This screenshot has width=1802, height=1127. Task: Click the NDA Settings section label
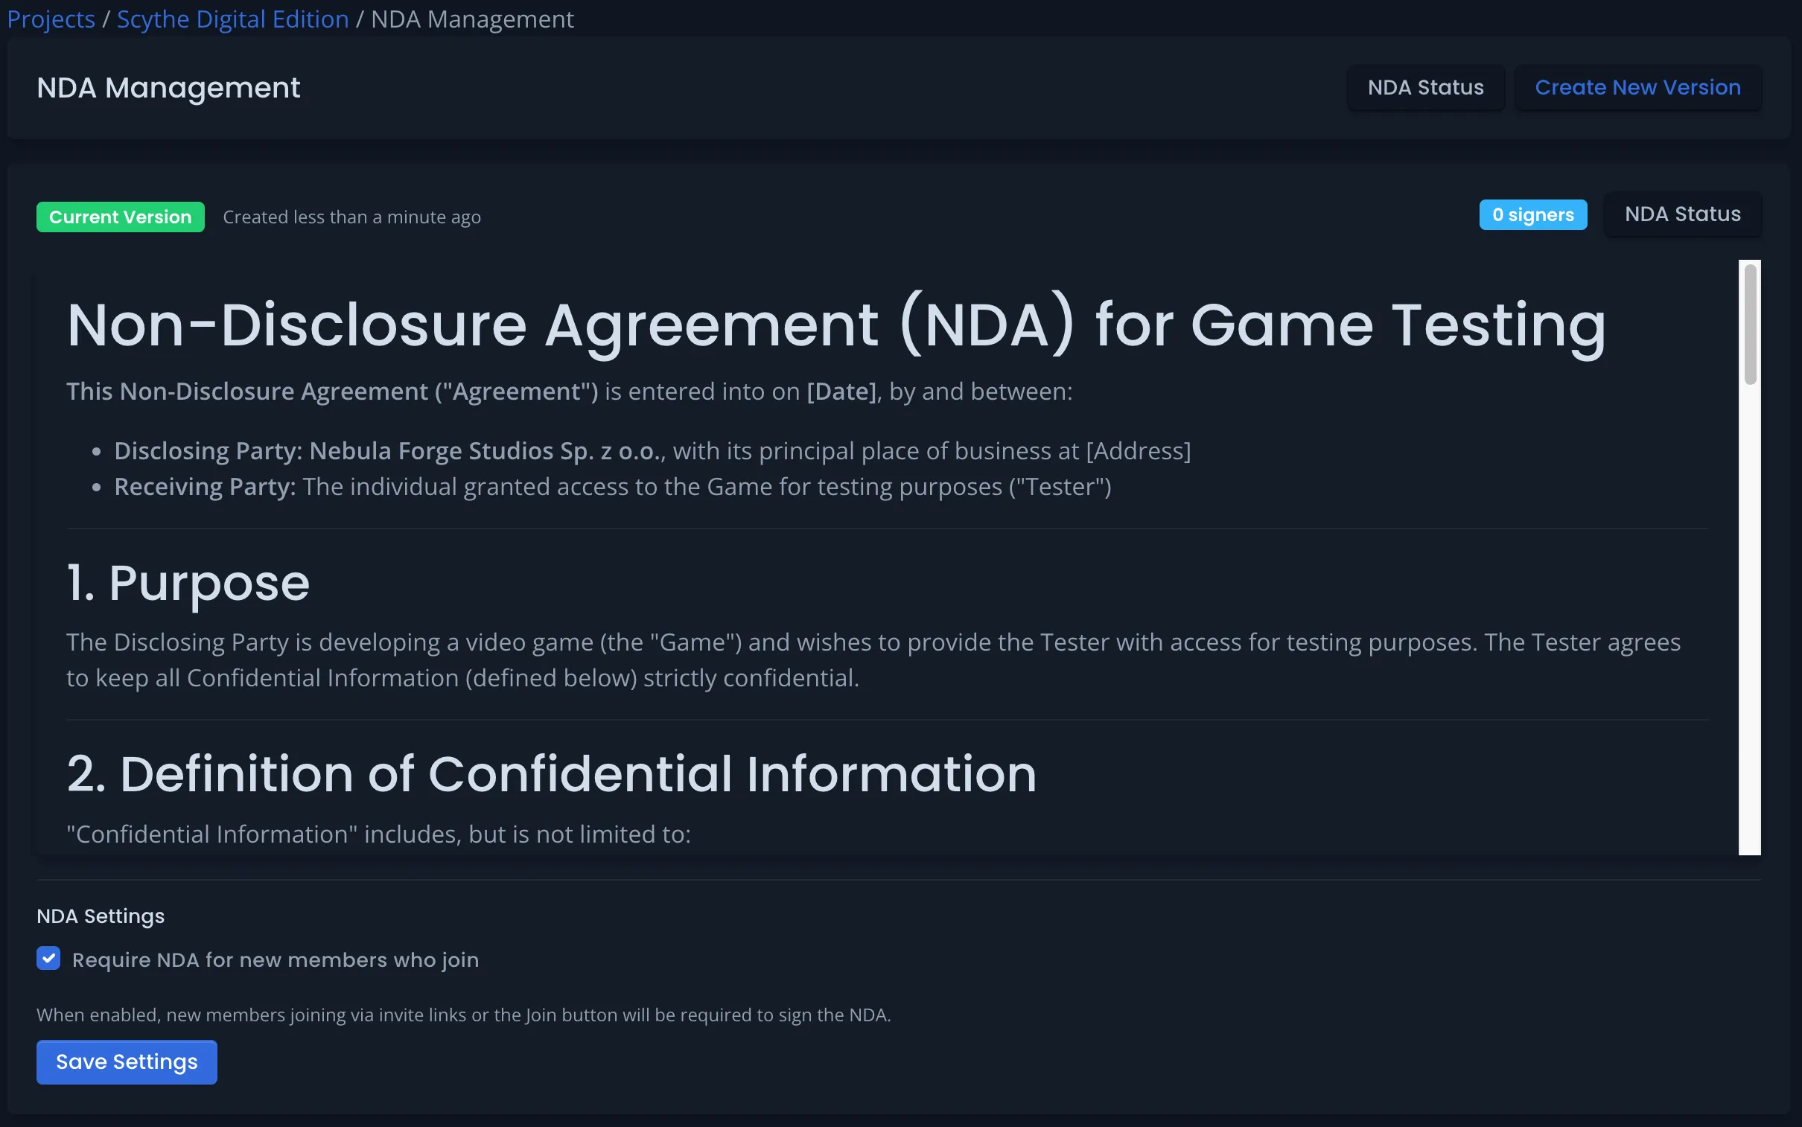point(101,916)
